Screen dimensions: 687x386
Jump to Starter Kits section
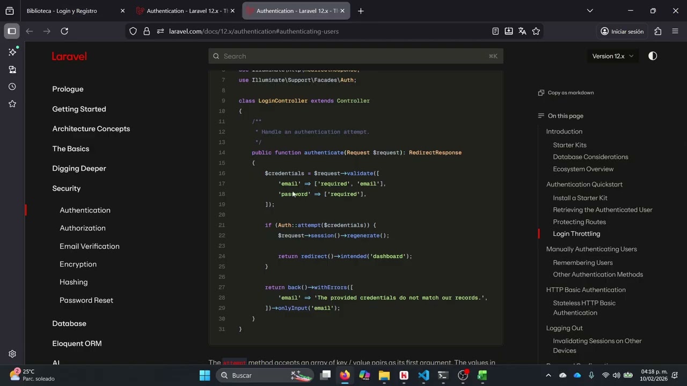570,145
